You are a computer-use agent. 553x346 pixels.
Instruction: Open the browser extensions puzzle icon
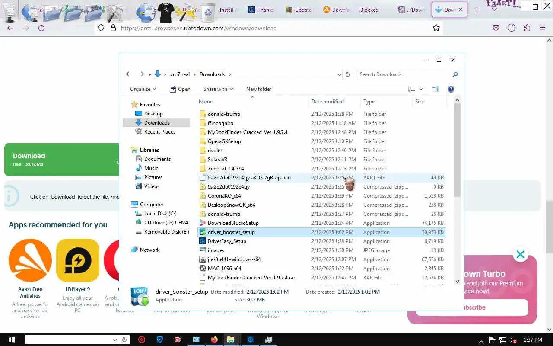click(x=527, y=28)
